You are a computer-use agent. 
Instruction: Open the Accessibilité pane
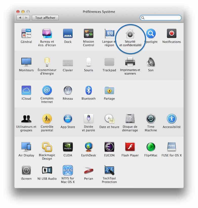click(x=171, y=119)
